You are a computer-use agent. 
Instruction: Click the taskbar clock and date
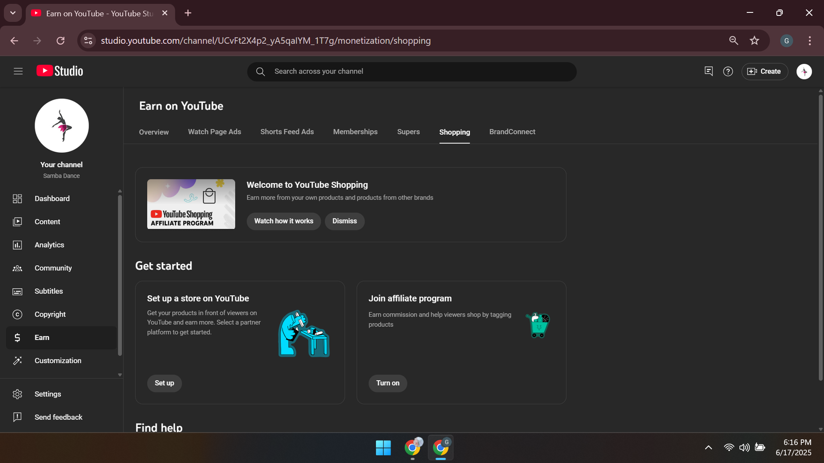794,448
